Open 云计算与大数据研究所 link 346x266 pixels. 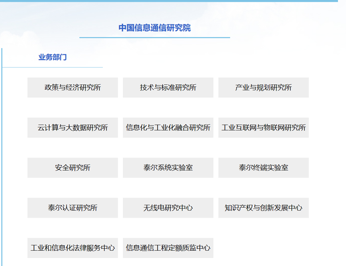pyautogui.click(x=72, y=128)
